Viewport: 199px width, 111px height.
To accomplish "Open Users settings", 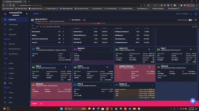I will (x=11, y=98).
